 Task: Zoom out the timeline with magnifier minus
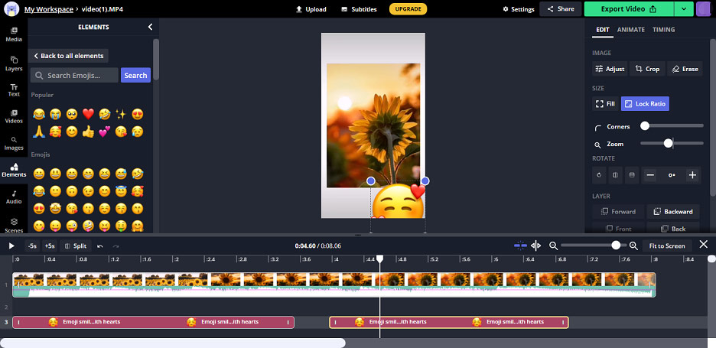pos(553,246)
